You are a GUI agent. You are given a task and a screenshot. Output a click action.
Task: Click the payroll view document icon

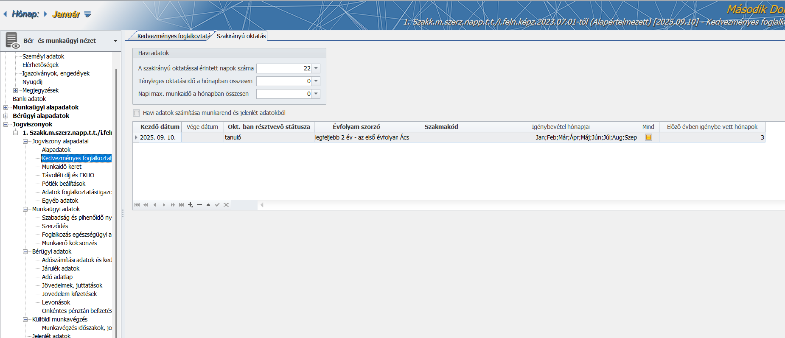coord(13,41)
